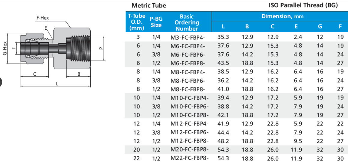Click the P-BG Size column header
Screen dimensions: 348x162
pyautogui.click(x=156, y=22)
